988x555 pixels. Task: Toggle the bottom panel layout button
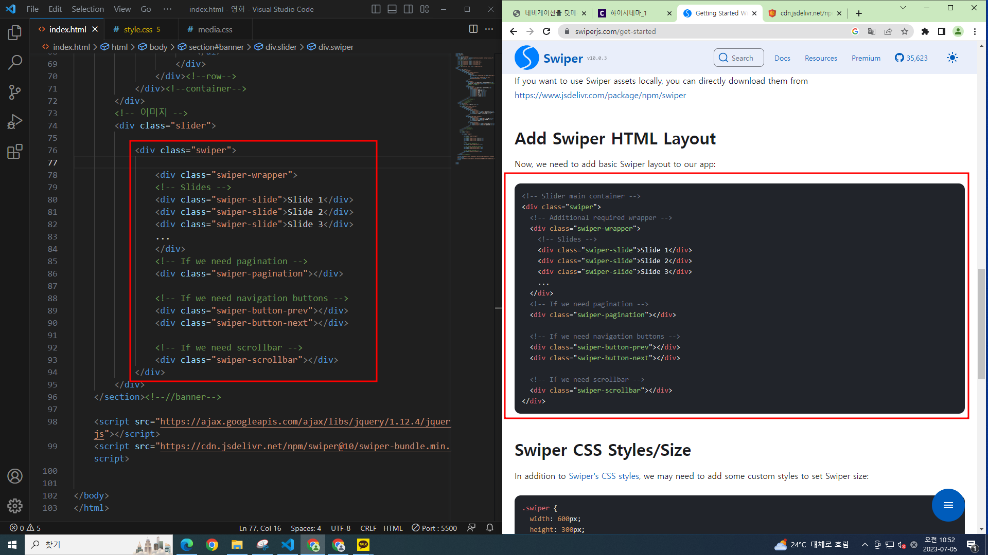point(392,9)
